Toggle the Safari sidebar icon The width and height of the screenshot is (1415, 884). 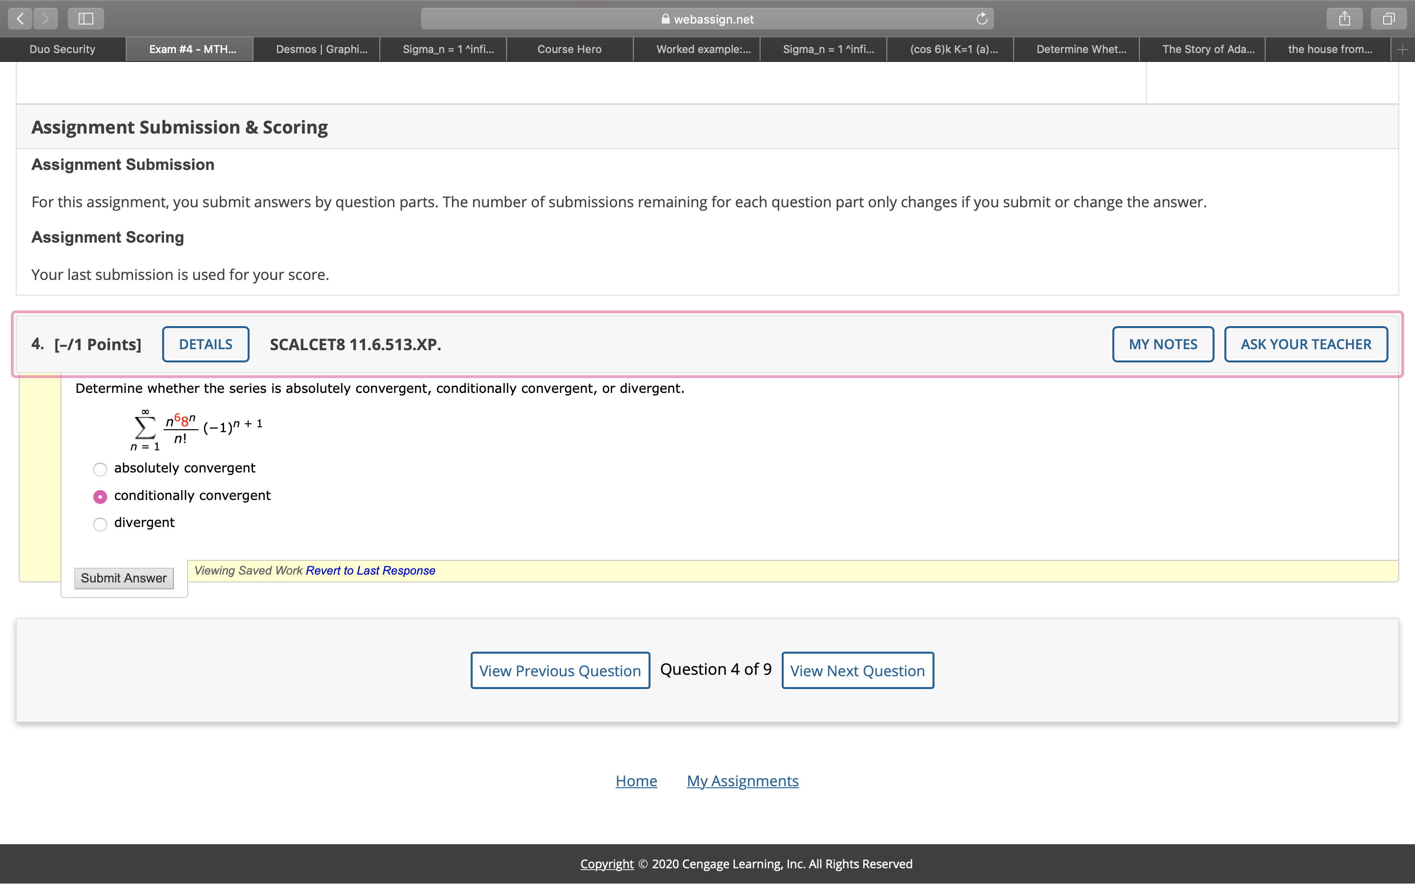click(x=86, y=19)
